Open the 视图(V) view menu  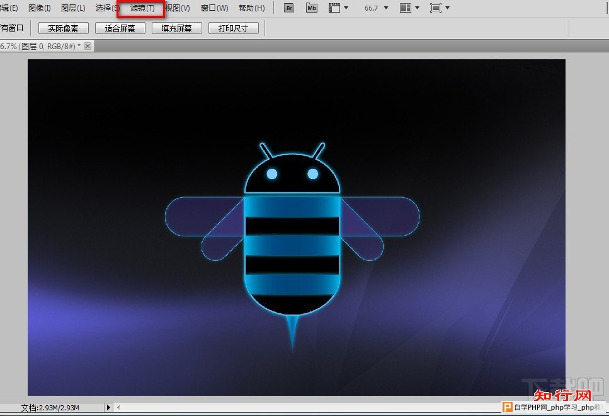[178, 8]
